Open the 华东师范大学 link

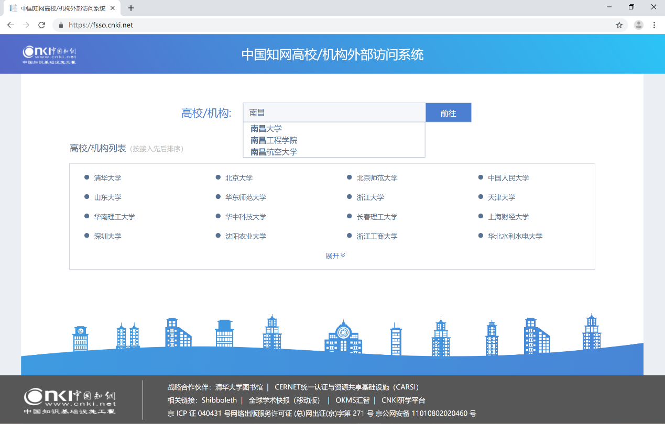point(246,197)
